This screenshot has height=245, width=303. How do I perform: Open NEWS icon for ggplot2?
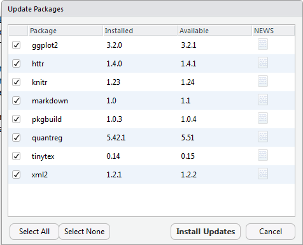coord(263,44)
